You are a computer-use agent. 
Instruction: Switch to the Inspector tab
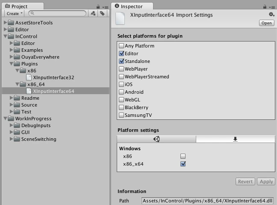132,6
